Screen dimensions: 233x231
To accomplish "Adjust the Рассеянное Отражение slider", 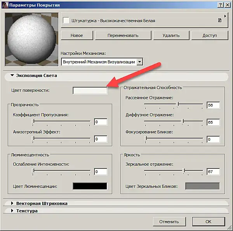I will pyautogui.click(x=177, y=104).
